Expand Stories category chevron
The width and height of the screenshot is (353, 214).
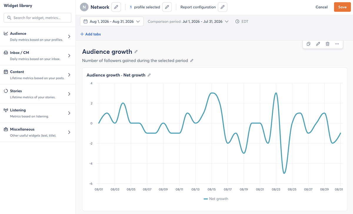[69, 94]
